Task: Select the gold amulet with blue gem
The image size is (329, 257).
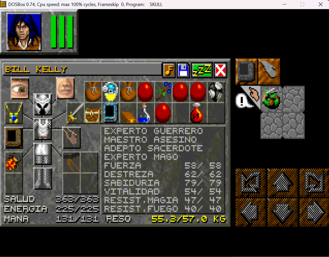Action: coord(14,113)
